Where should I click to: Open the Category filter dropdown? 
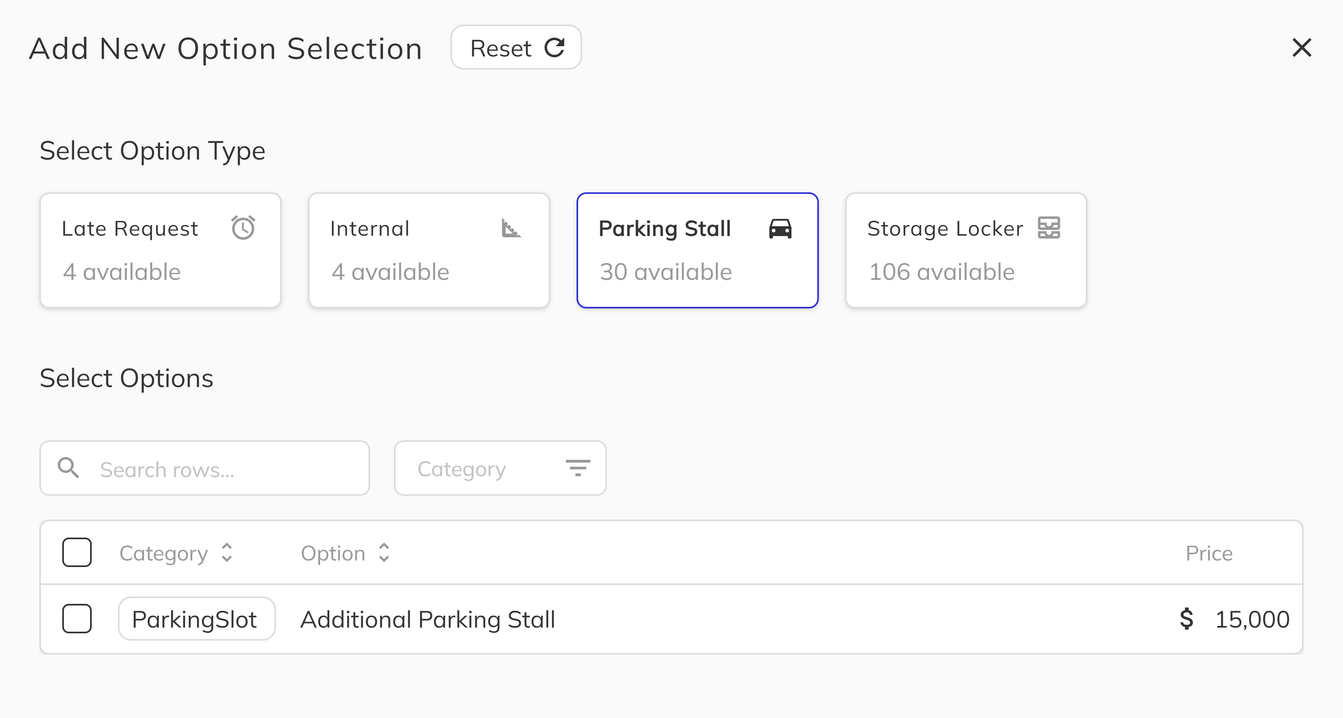[500, 468]
